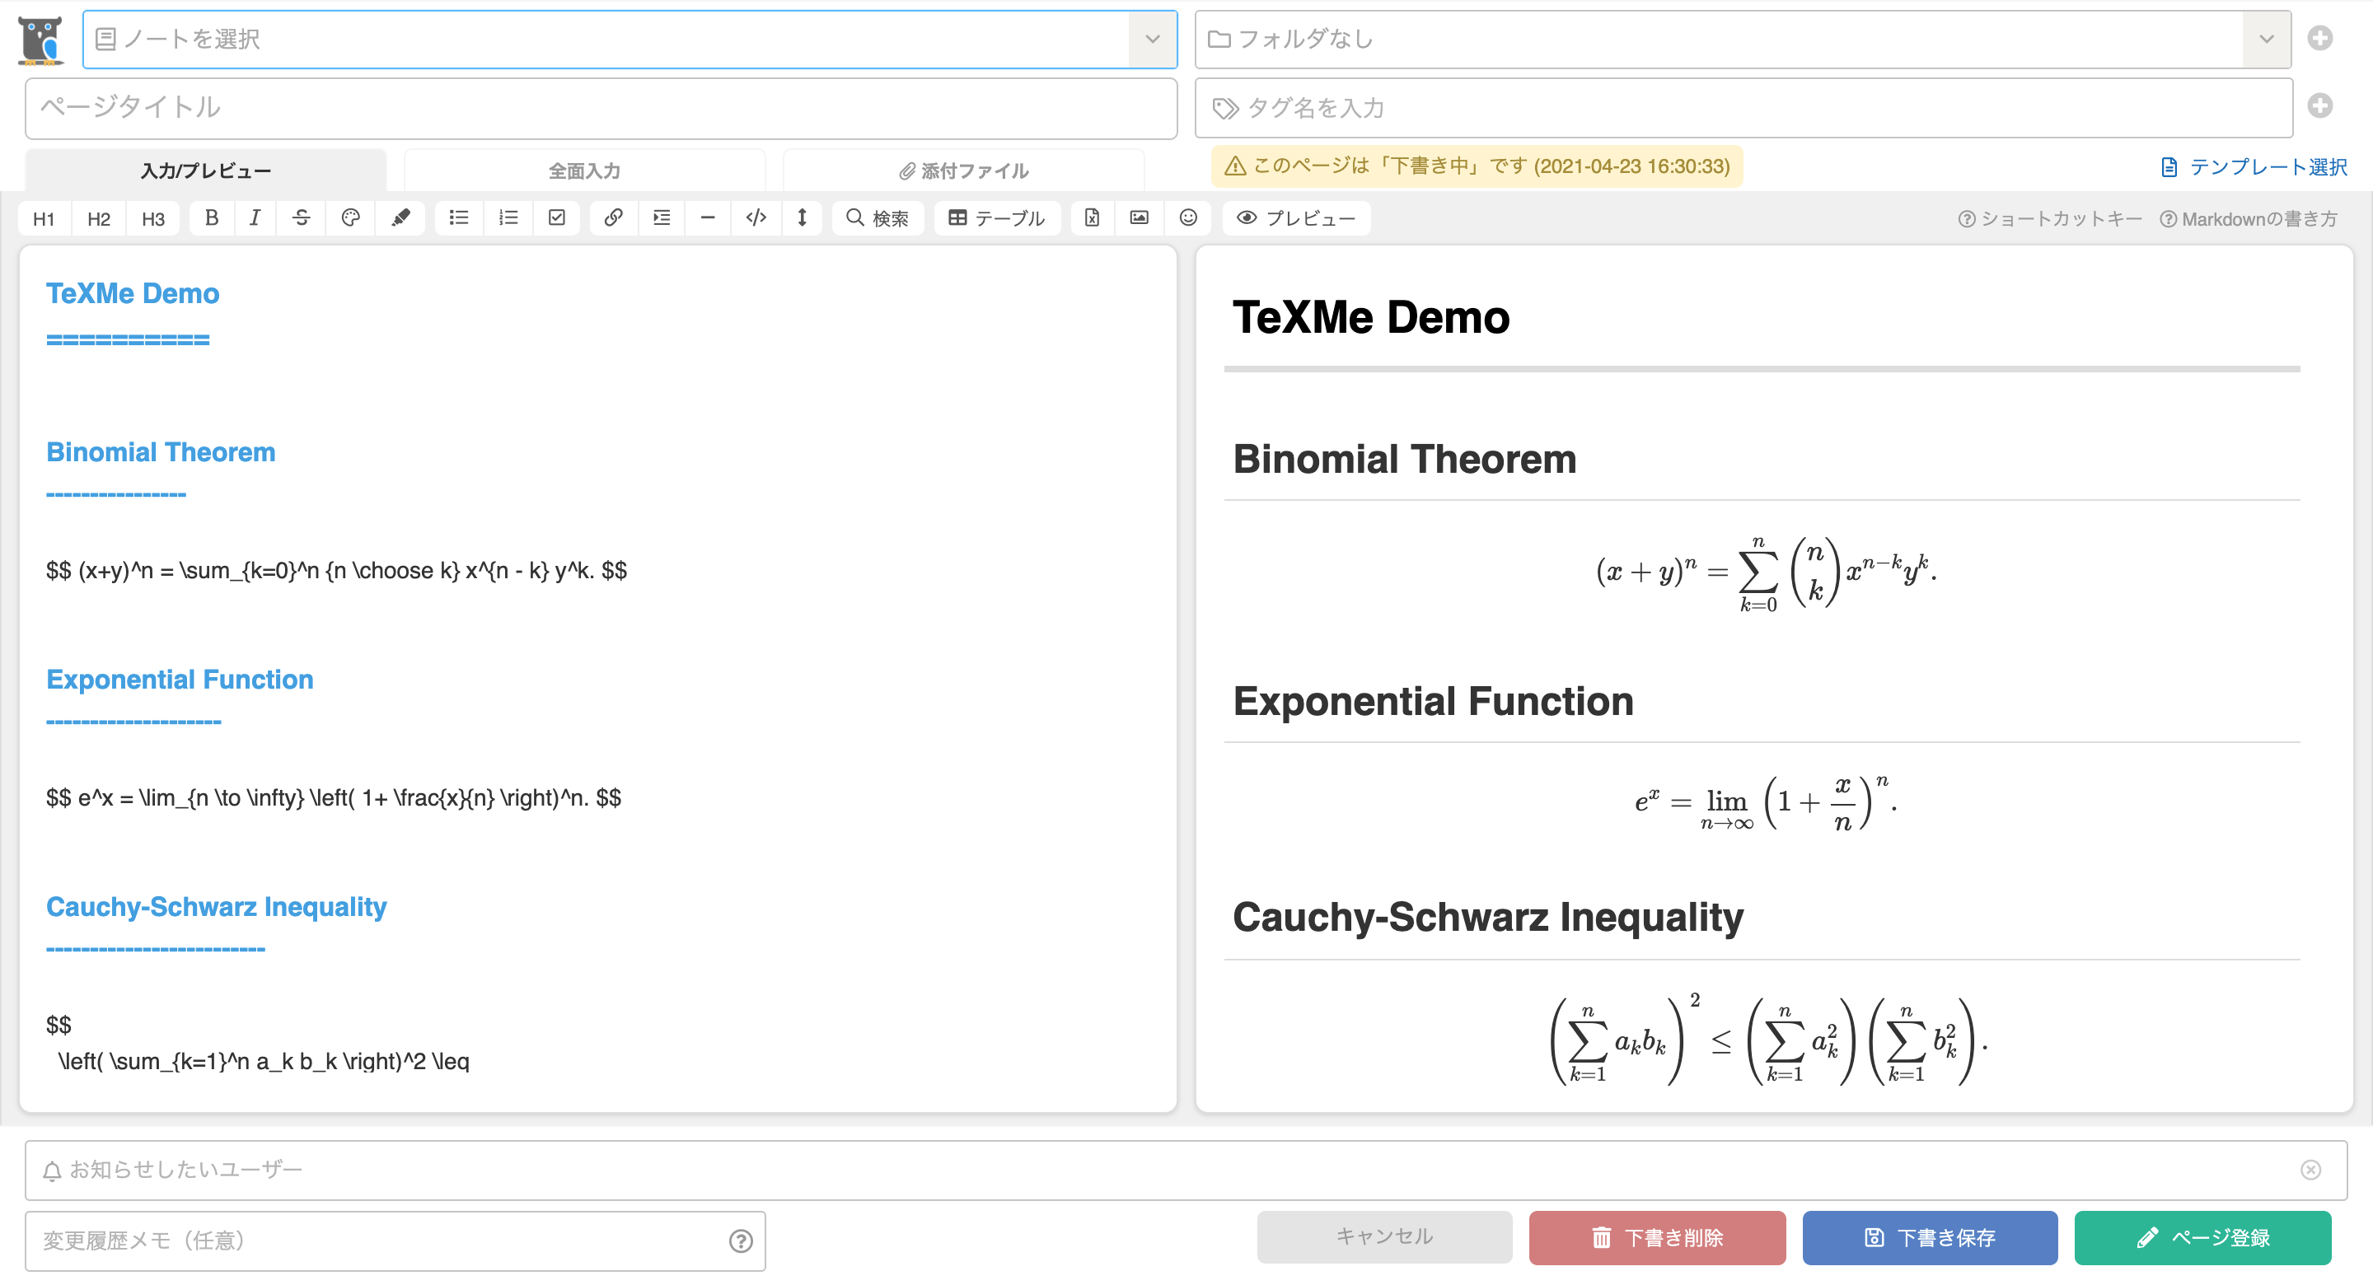
Task: Open the フォルダなし folder dropdown
Action: pyautogui.click(x=2265, y=39)
